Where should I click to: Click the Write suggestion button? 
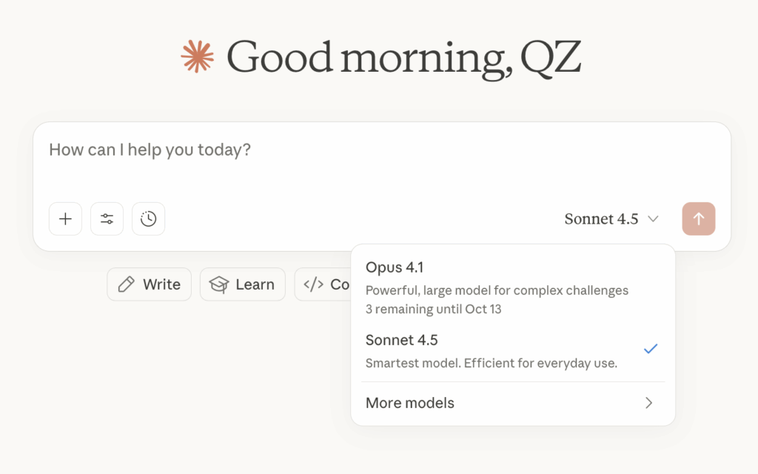click(x=149, y=284)
